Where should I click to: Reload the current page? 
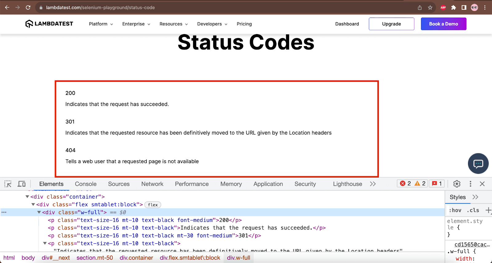point(28,7)
